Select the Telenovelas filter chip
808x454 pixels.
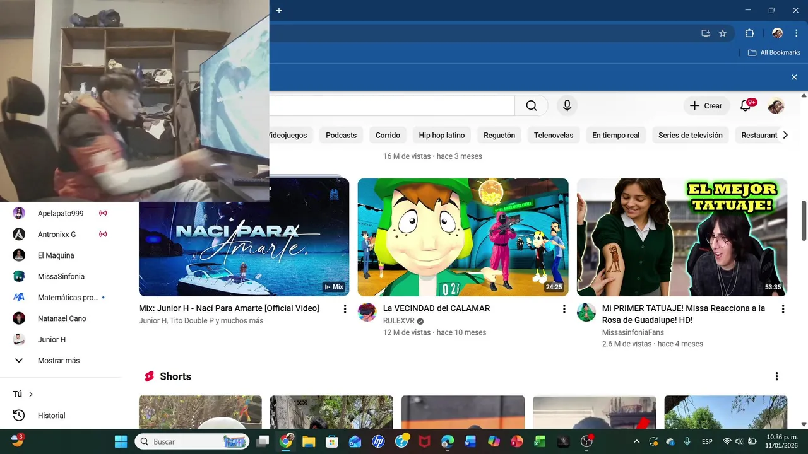point(554,135)
